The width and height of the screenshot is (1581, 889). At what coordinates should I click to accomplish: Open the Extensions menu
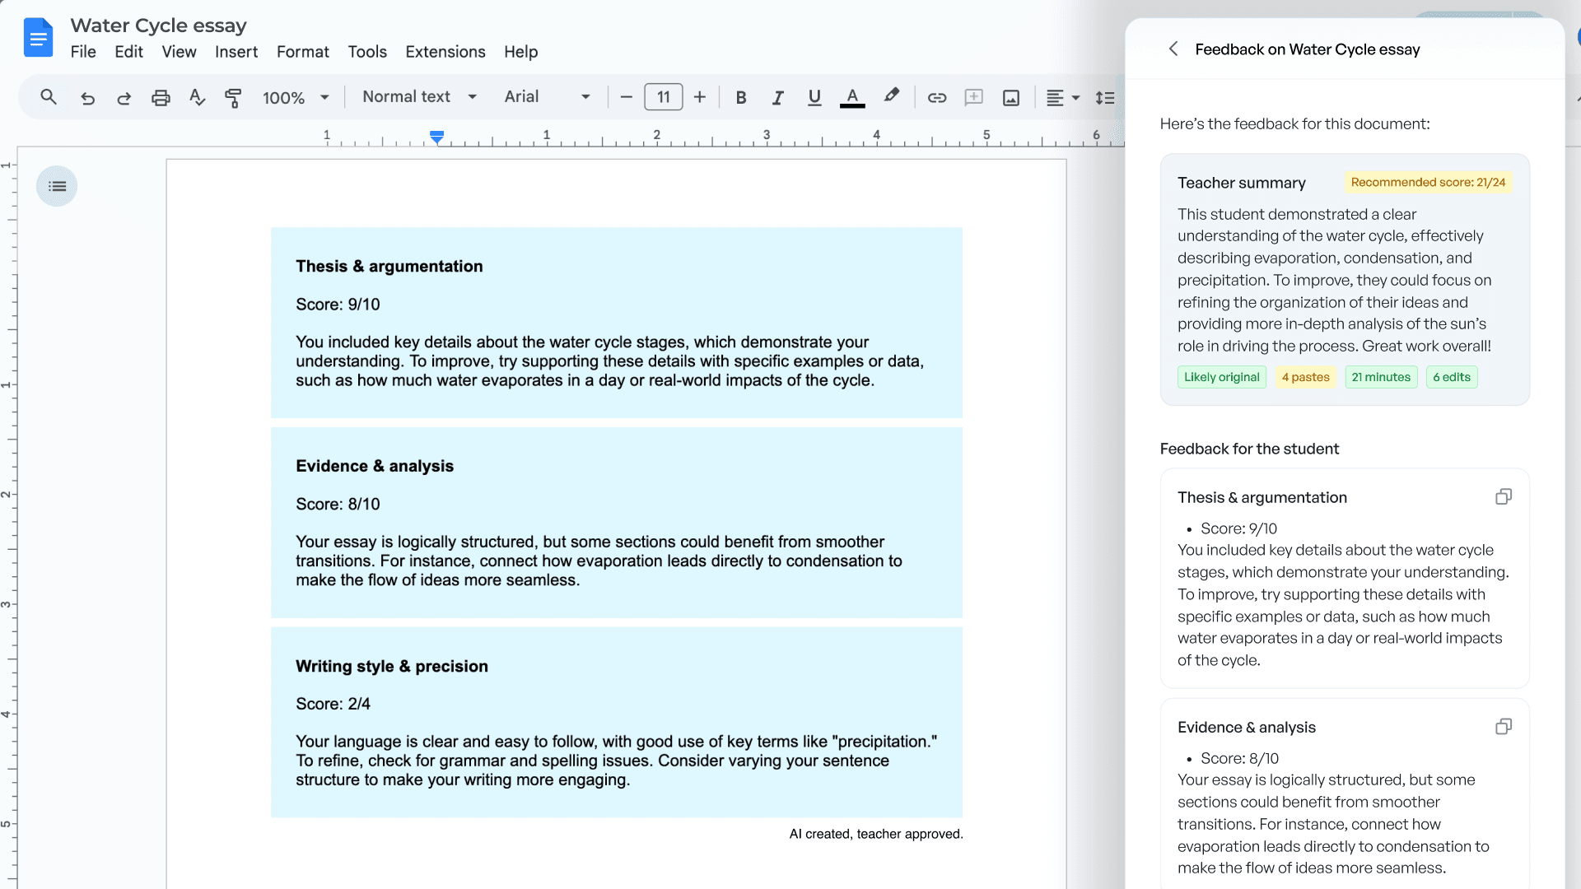pos(445,52)
